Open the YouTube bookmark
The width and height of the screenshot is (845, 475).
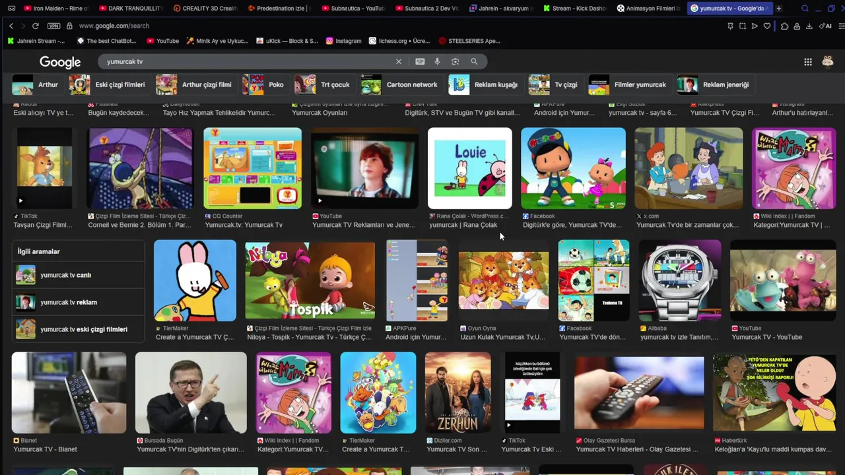coord(163,41)
